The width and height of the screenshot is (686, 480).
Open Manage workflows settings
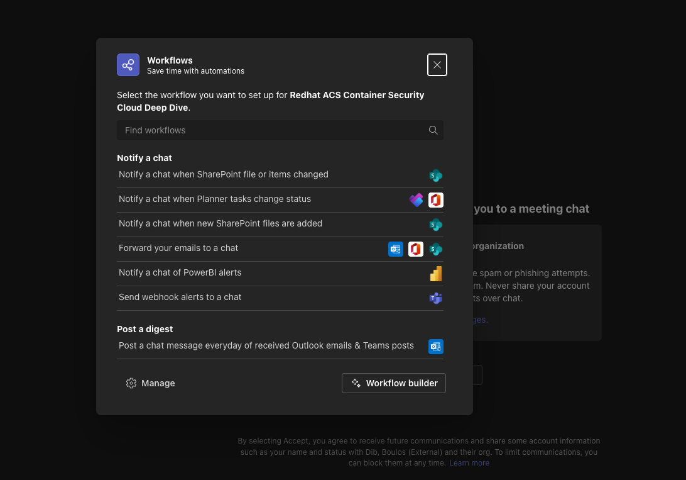point(151,383)
